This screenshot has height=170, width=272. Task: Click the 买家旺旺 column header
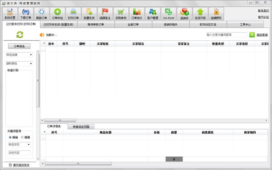pos(103,44)
